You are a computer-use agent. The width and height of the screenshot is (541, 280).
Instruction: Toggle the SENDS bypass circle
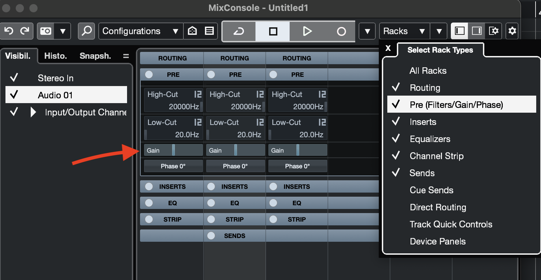pyautogui.click(x=211, y=236)
